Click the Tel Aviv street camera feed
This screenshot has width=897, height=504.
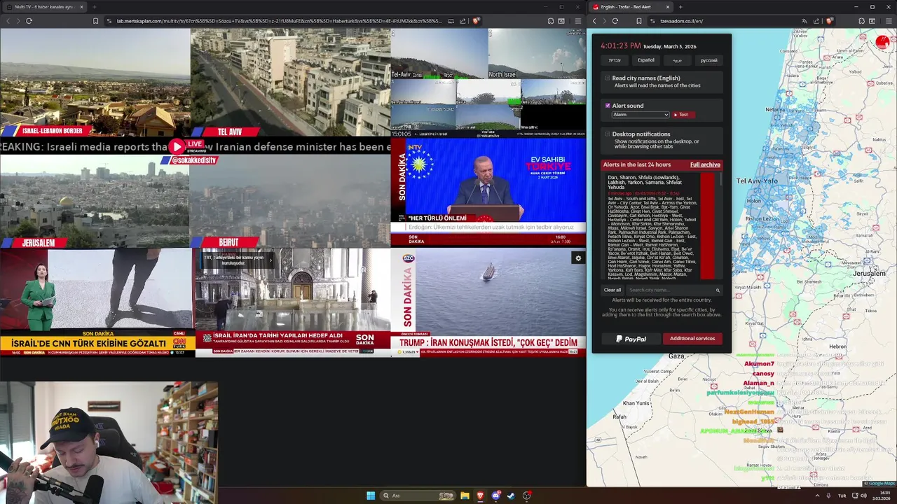[x=290, y=82]
